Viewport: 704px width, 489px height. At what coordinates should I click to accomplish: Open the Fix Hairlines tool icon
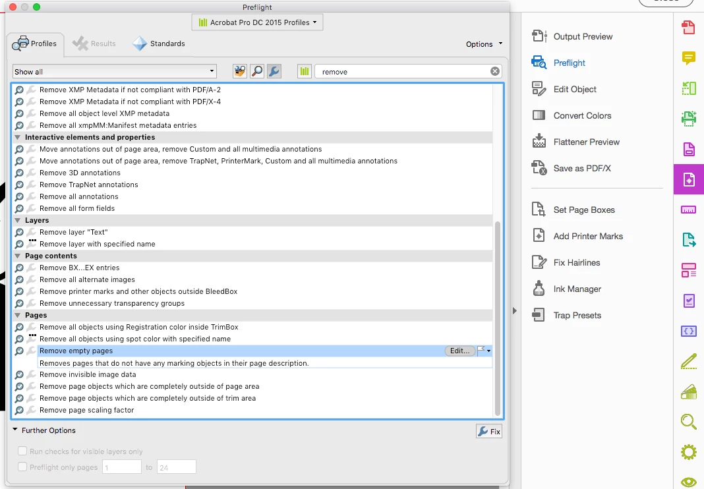click(539, 262)
